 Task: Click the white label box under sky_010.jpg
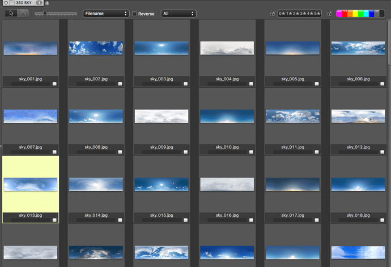click(252, 152)
